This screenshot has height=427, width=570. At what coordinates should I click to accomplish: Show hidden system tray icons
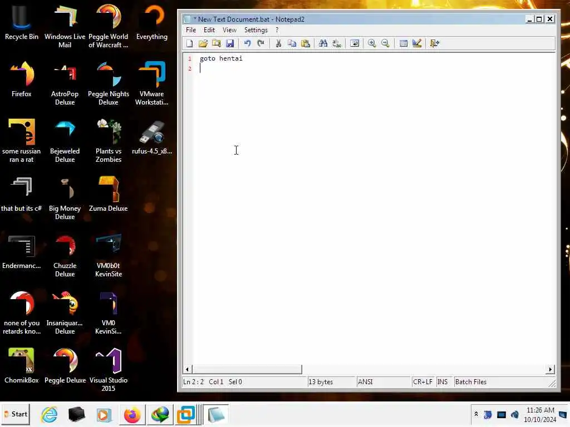pos(476,414)
